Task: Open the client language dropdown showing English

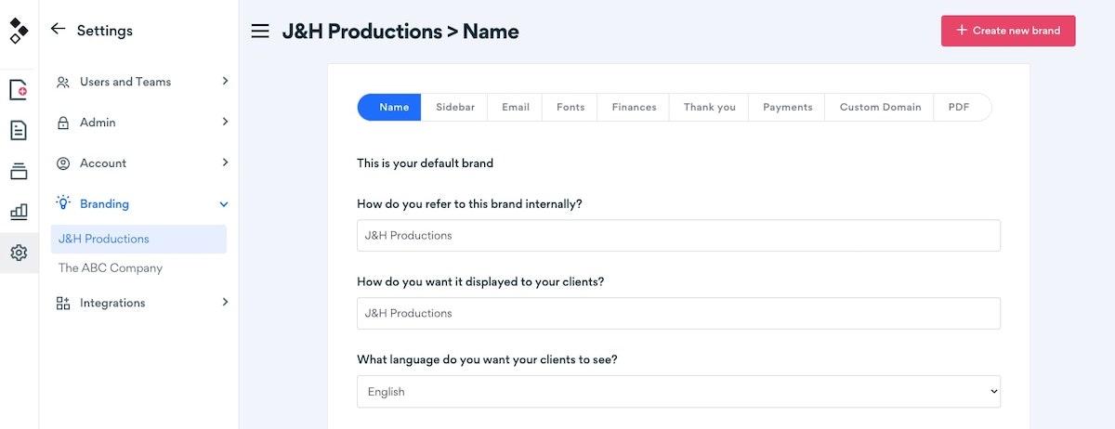Action: (x=678, y=392)
